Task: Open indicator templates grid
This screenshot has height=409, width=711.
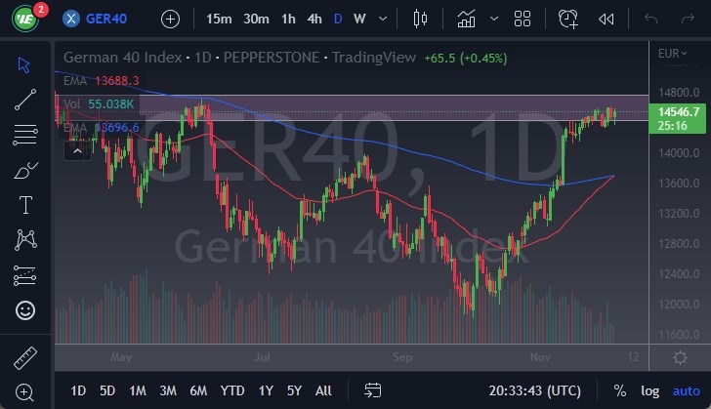Action: click(x=523, y=20)
